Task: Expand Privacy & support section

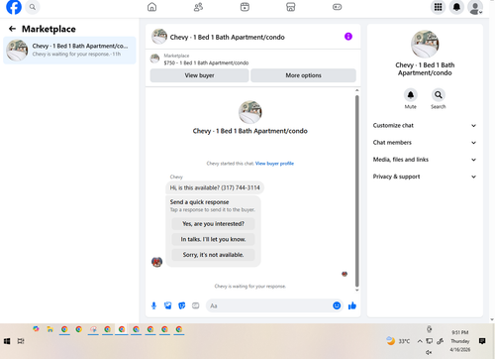Action: point(425,177)
